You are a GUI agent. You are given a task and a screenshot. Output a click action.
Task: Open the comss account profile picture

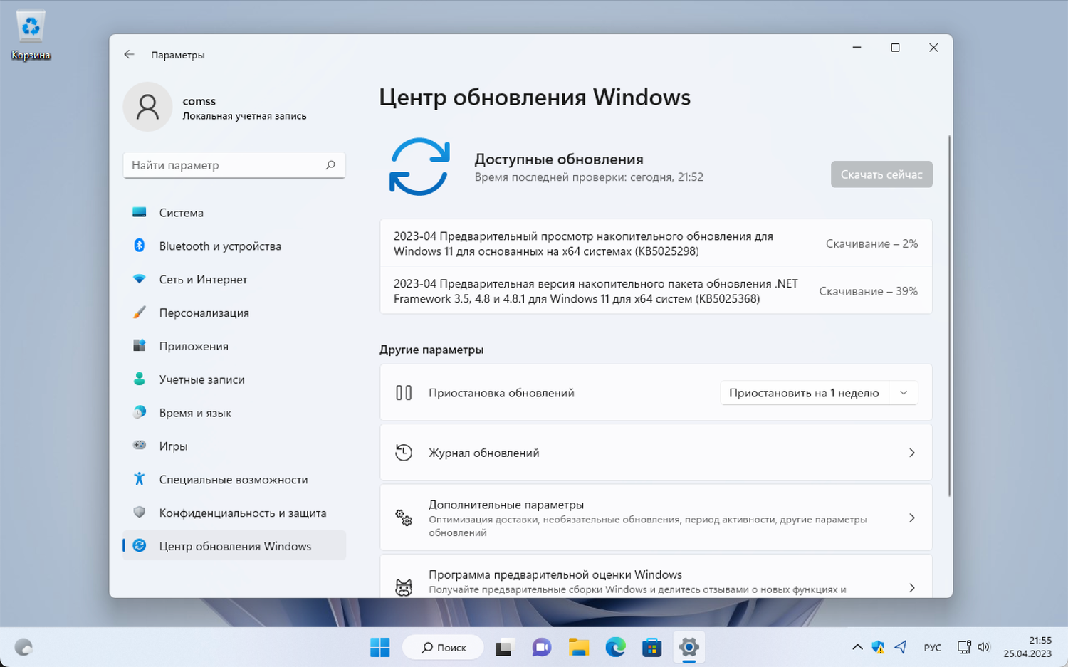147,107
